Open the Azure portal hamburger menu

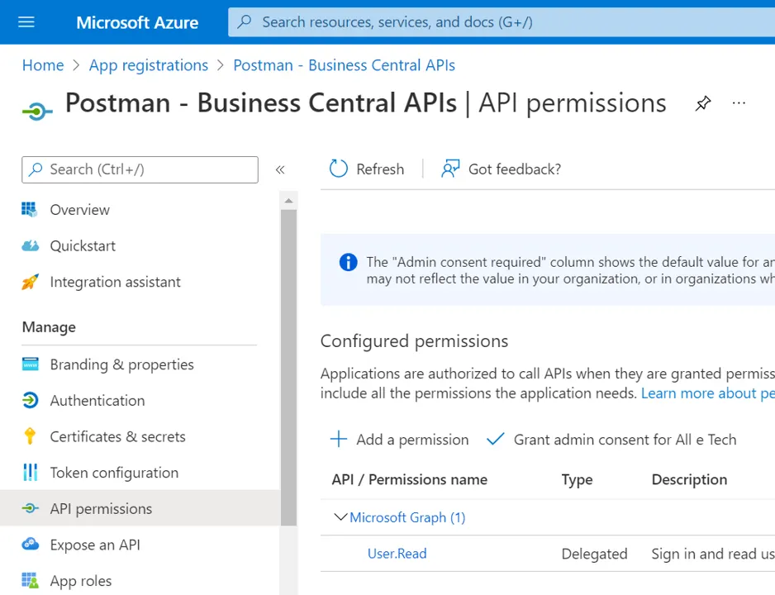[26, 22]
